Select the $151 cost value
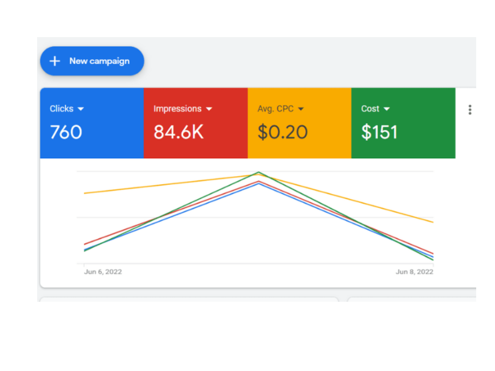The height and width of the screenshot is (371, 495). click(379, 132)
